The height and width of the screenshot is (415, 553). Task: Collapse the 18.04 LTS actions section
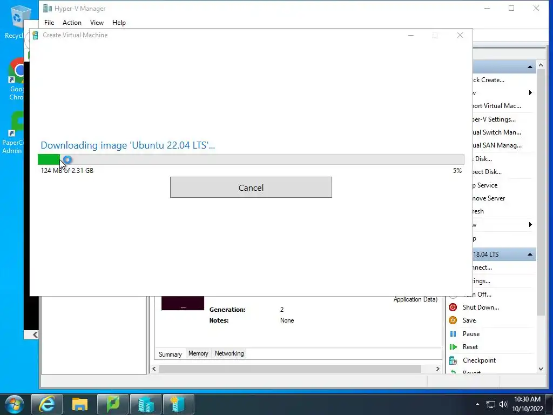click(530, 255)
